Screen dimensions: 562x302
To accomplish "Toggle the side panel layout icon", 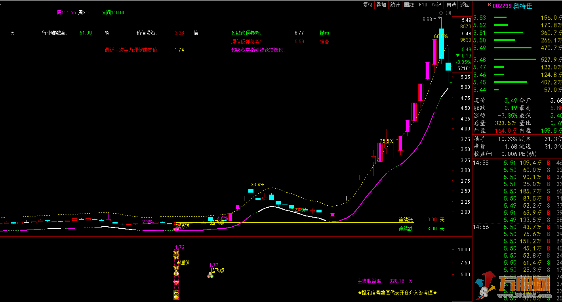I will point(448,13).
